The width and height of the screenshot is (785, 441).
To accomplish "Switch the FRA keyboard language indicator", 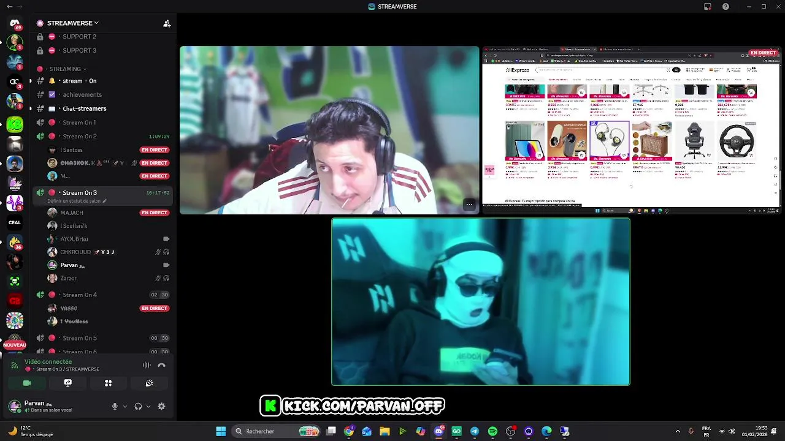I will 706,431.
